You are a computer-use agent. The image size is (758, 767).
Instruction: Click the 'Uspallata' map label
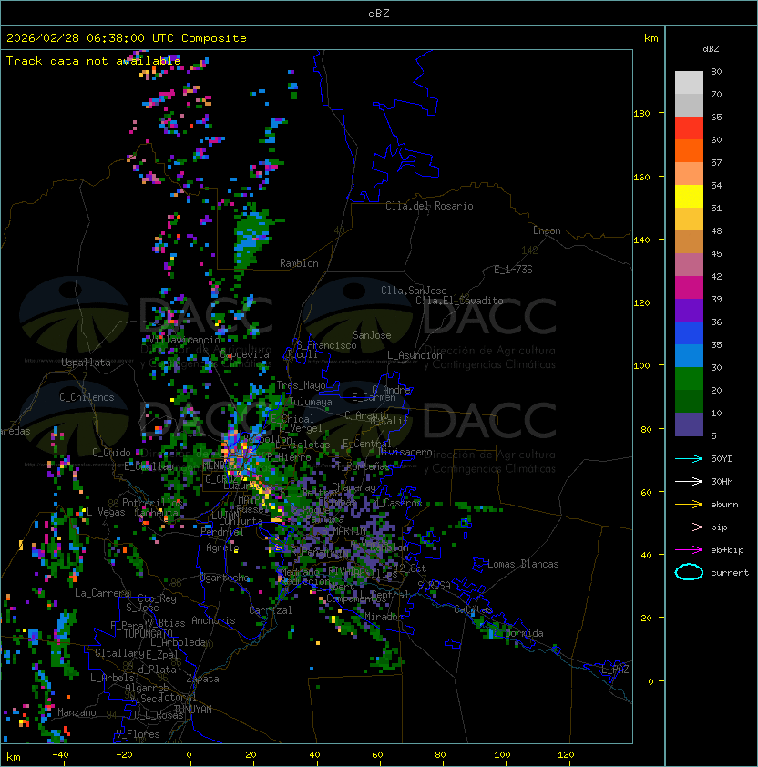[x=86, y=363]
